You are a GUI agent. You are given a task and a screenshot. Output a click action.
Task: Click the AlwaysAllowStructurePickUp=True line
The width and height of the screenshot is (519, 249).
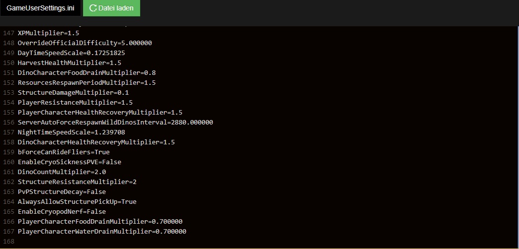77,201
